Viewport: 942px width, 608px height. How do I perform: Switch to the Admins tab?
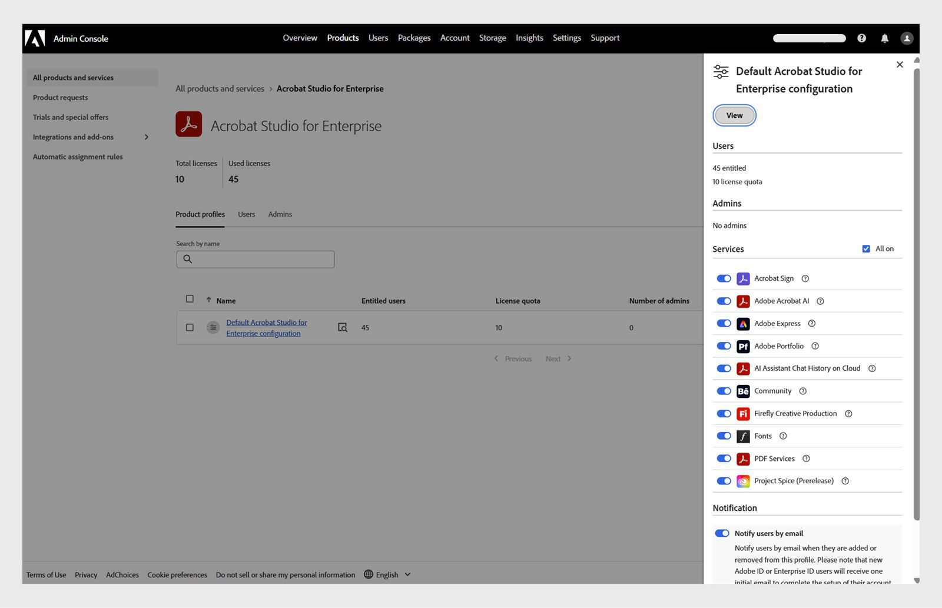(280, 214)
